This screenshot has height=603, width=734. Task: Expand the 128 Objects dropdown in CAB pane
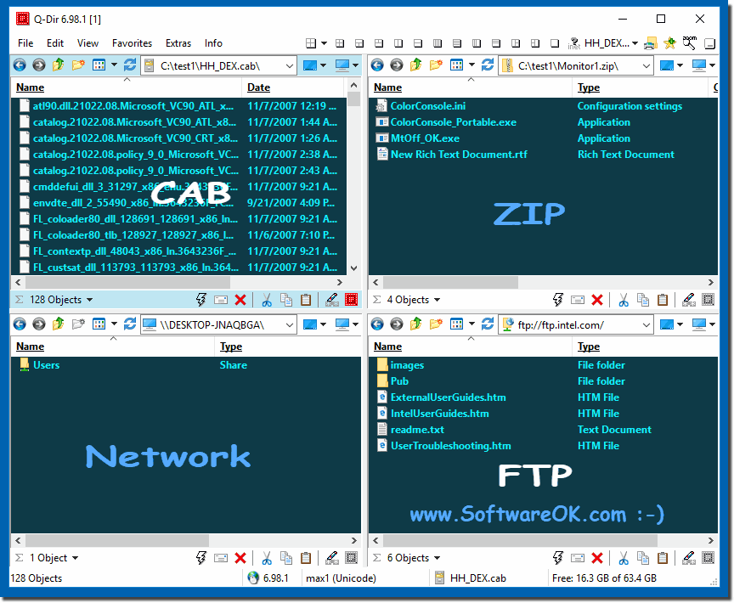coord(90,300)
